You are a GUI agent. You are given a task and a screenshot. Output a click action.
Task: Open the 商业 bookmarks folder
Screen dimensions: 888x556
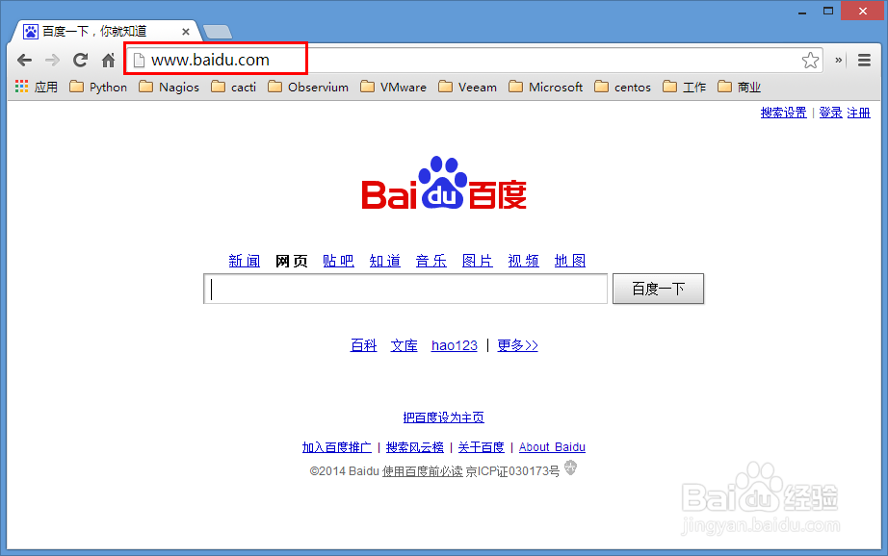739,87
